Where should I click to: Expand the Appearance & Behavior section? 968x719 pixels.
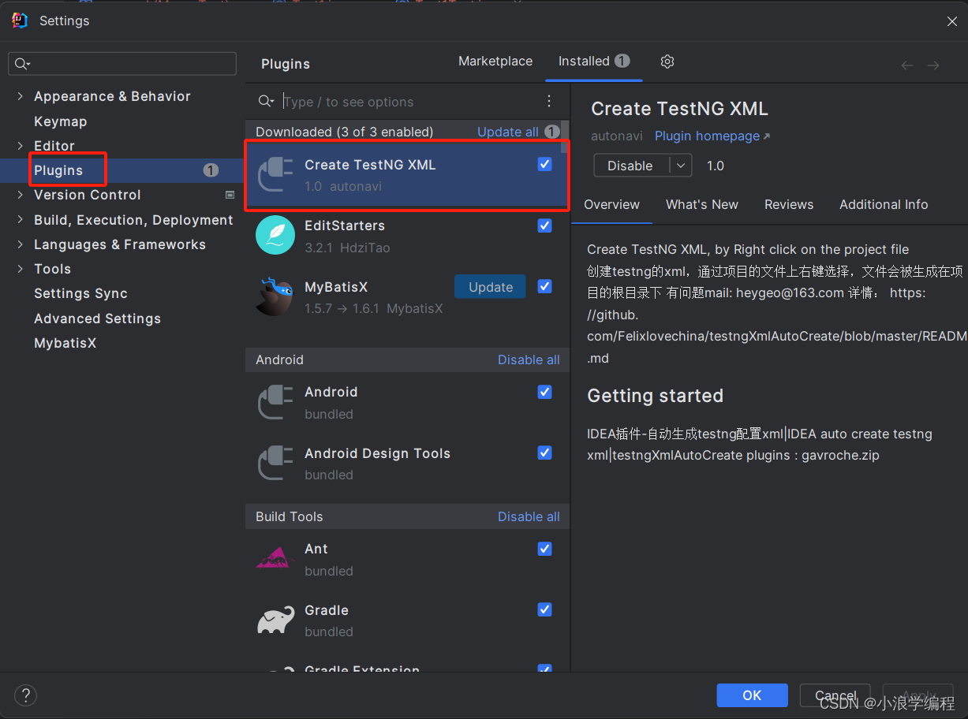point(20,96)
